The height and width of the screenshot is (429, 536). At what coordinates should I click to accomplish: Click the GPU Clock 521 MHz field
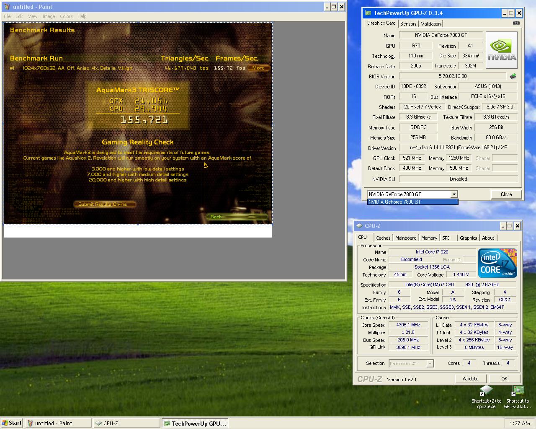(x=412, y=158)
